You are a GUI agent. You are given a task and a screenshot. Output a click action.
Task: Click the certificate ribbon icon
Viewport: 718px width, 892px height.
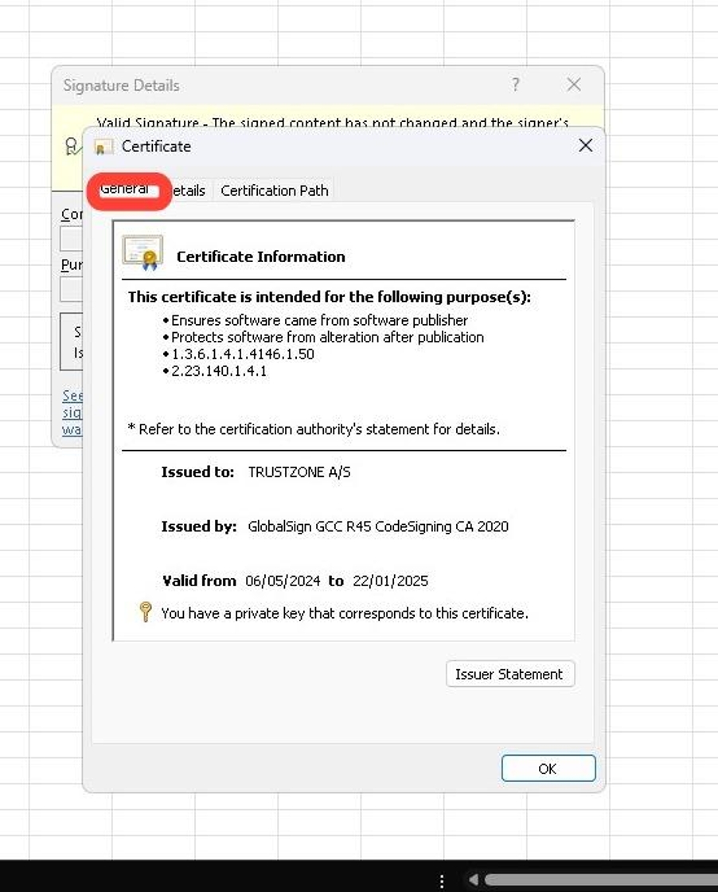142,252
